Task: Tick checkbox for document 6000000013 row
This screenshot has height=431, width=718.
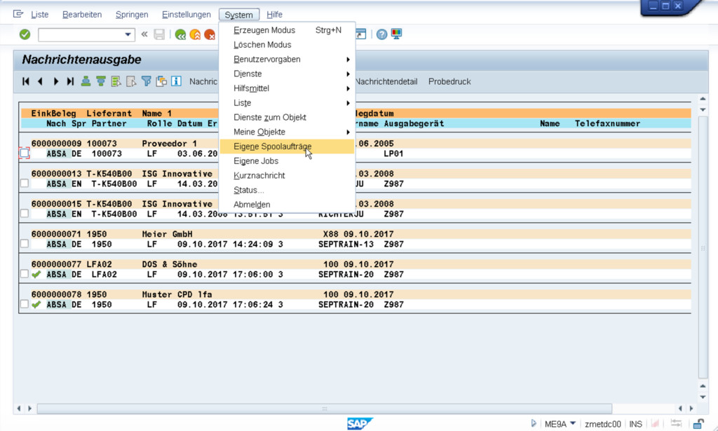Action: (x=25, y=184)
